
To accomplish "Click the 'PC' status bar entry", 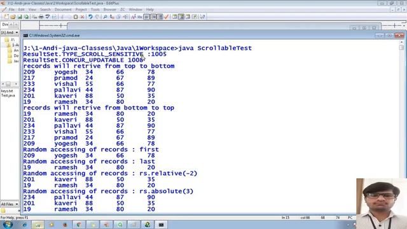I will tap(350, 218).
